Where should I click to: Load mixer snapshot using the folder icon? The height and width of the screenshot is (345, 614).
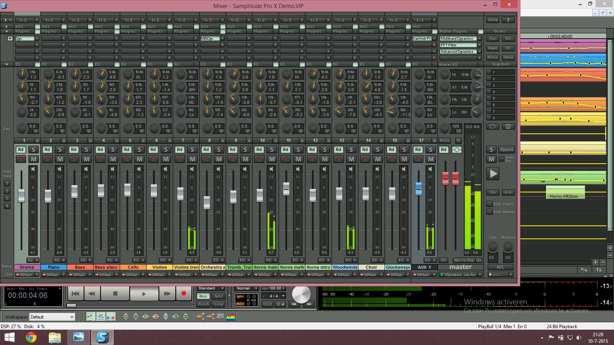[493, 127]
